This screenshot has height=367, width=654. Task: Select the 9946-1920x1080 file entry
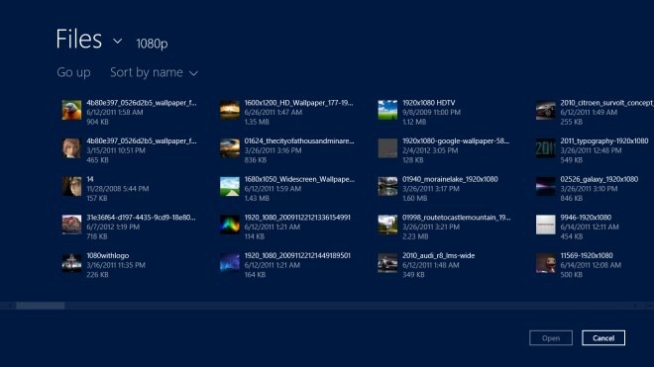[594, 227]
